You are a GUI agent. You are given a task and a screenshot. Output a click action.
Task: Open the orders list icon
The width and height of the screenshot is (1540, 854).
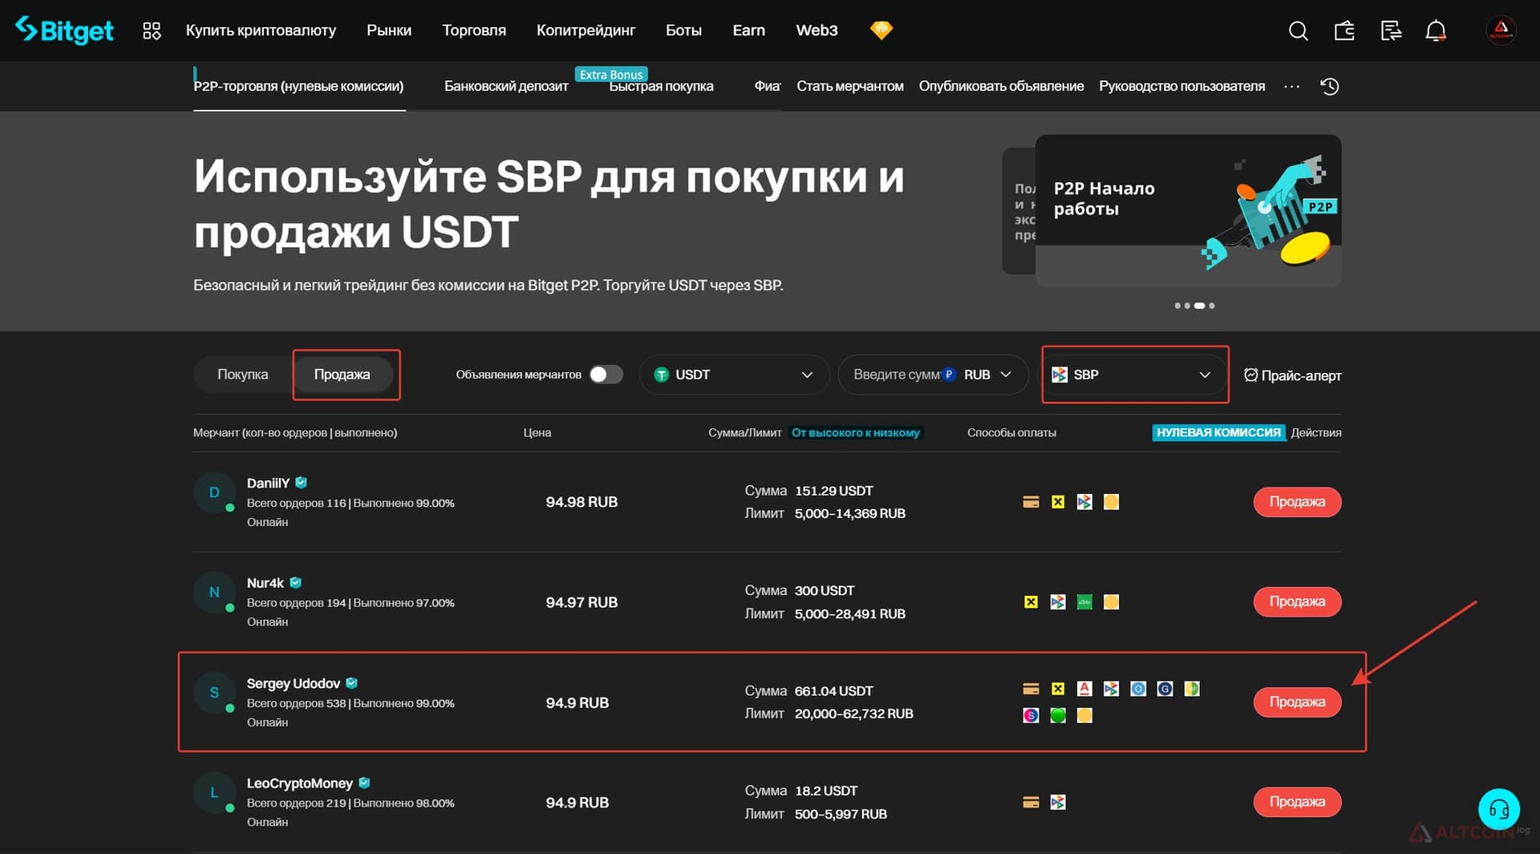(x=1391, y=31)
